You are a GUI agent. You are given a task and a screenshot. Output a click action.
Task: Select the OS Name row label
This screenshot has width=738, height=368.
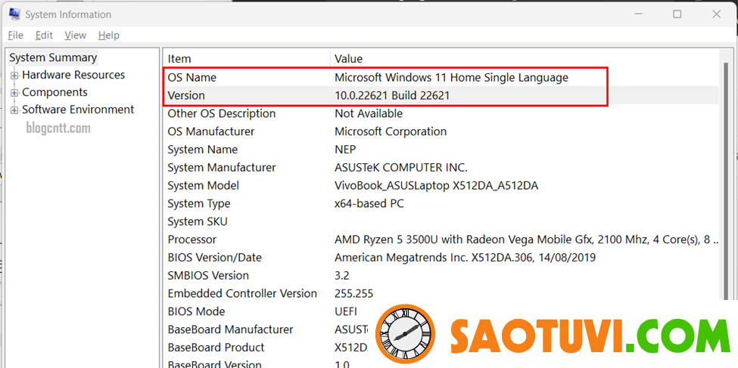[192, 78]
